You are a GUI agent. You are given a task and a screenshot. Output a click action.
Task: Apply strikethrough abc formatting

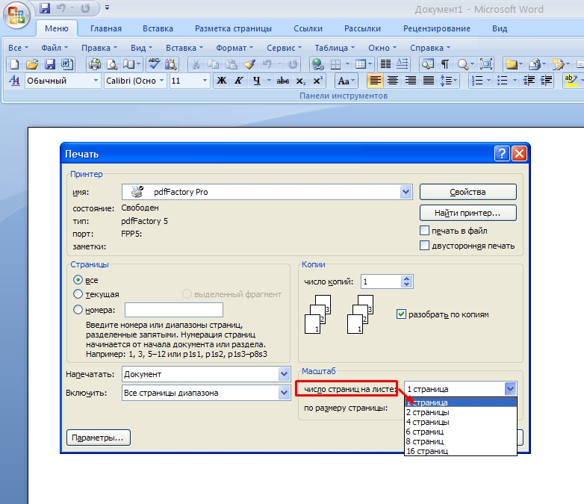[x=283, y=81]
